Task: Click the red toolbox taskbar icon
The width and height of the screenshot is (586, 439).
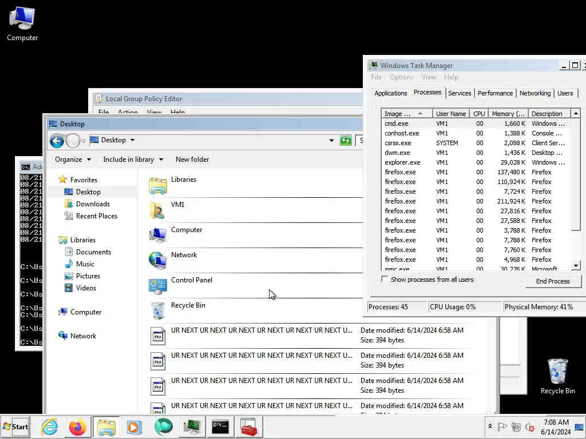Action: (x=248, y=426)
